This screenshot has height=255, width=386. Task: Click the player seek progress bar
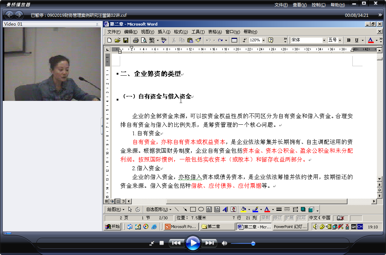(193, 233)
